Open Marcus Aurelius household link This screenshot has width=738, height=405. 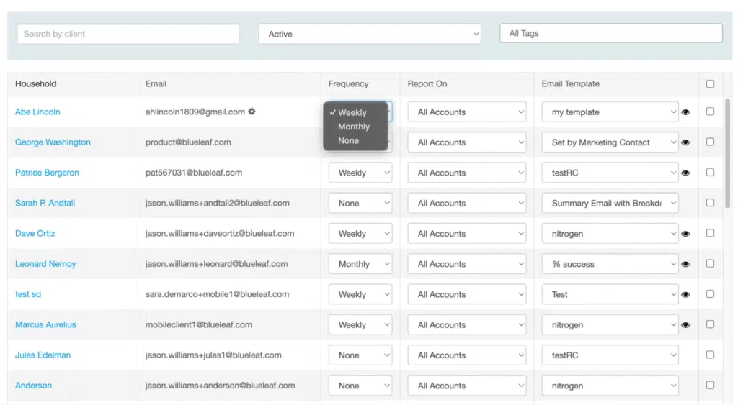[x=45, y=325]
